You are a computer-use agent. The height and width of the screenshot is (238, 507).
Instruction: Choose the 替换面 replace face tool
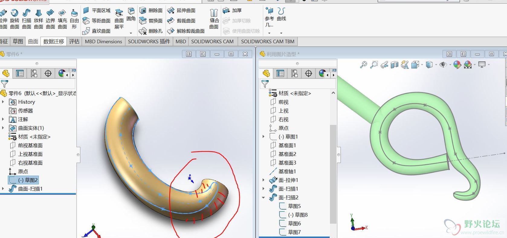coord(151,21)
